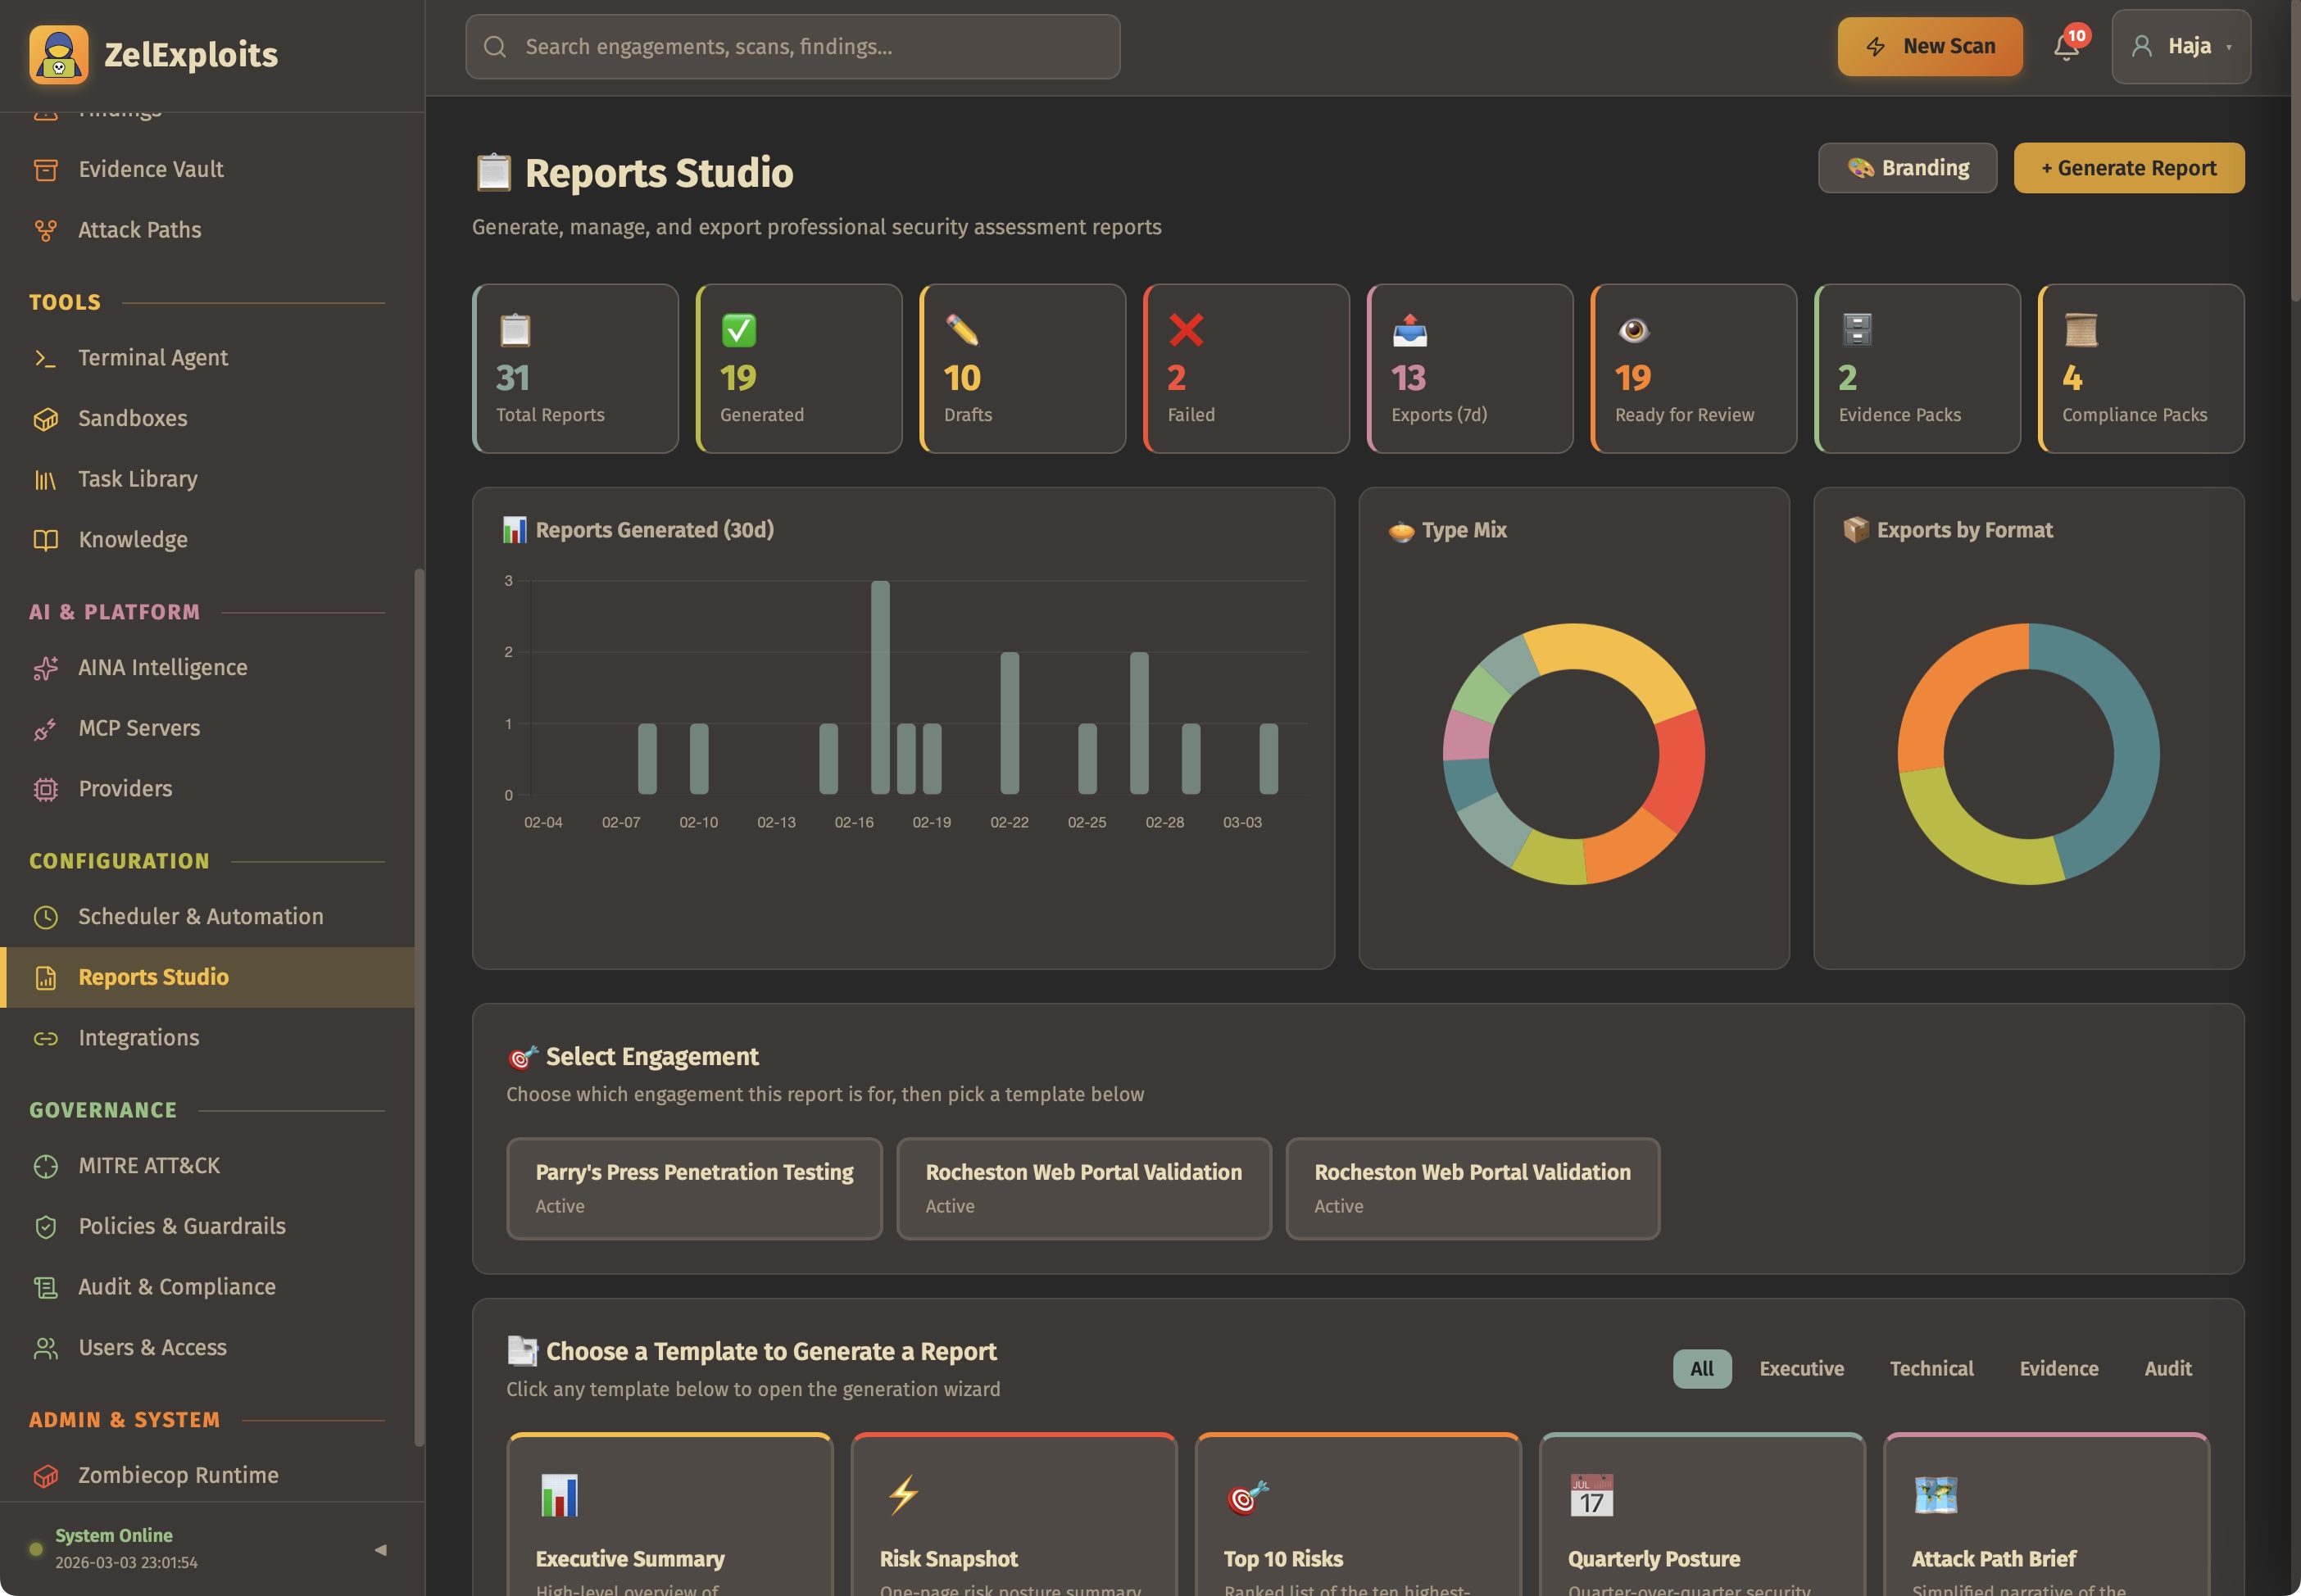Click the + Generate Report button
The height and width of the screenshot is (1596, 2301).
pos(2127,167)
